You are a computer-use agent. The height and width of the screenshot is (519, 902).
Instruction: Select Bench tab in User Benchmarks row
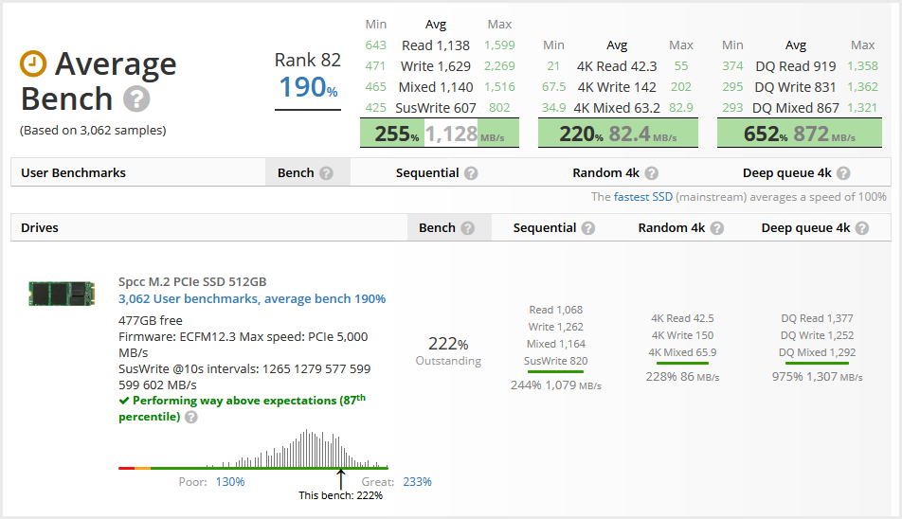pyautogui.click(x=296, y=173)
